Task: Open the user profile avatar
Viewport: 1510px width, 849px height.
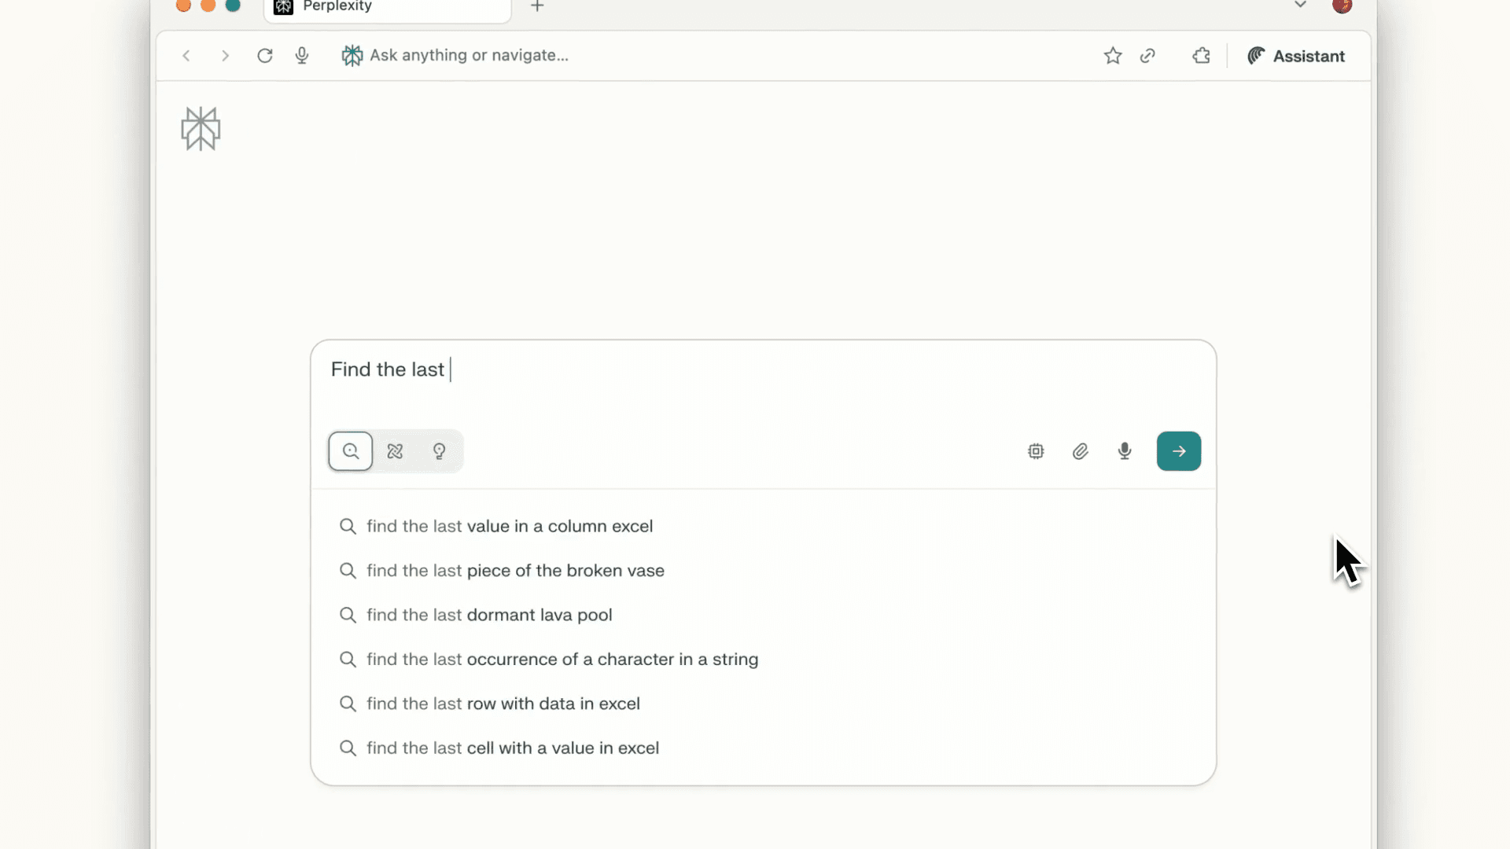Action: (x=1342, y=6)
